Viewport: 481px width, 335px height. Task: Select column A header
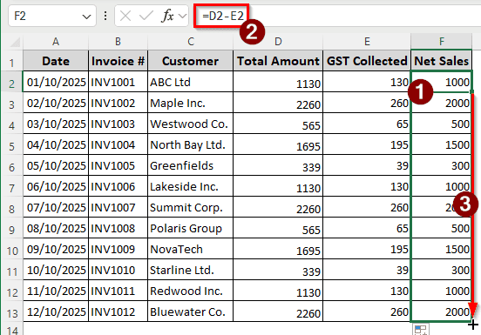tap(56, 42)
